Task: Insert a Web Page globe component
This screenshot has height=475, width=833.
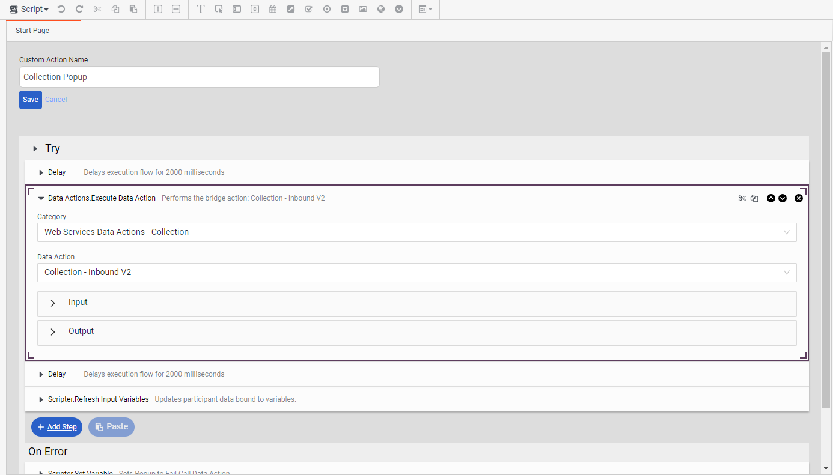Action: tap(381, 10)
